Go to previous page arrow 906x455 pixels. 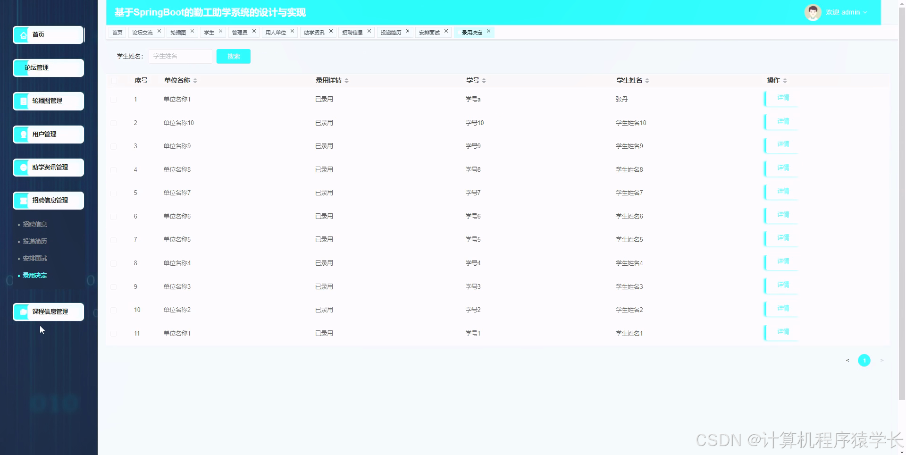click(x=847, y=361)
